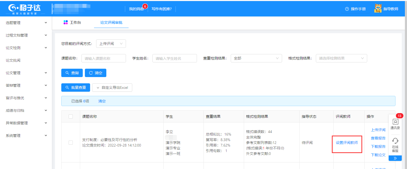The width and height of the screenshot is (407, 169).
Task: Open 在线客服 headset support icon
Action: pos(395,141)
